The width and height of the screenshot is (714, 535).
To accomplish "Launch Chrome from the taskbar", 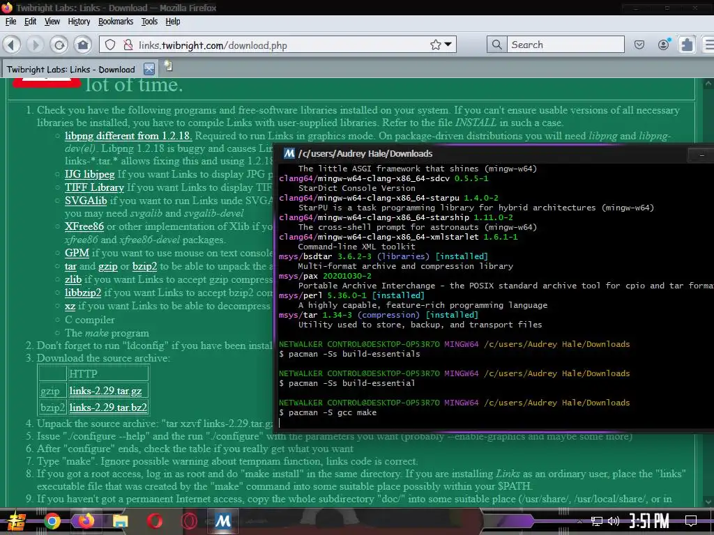I will [x=52, y=521].
